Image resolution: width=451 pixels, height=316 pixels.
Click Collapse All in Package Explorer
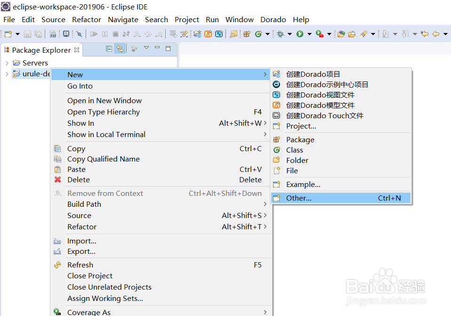109,49
